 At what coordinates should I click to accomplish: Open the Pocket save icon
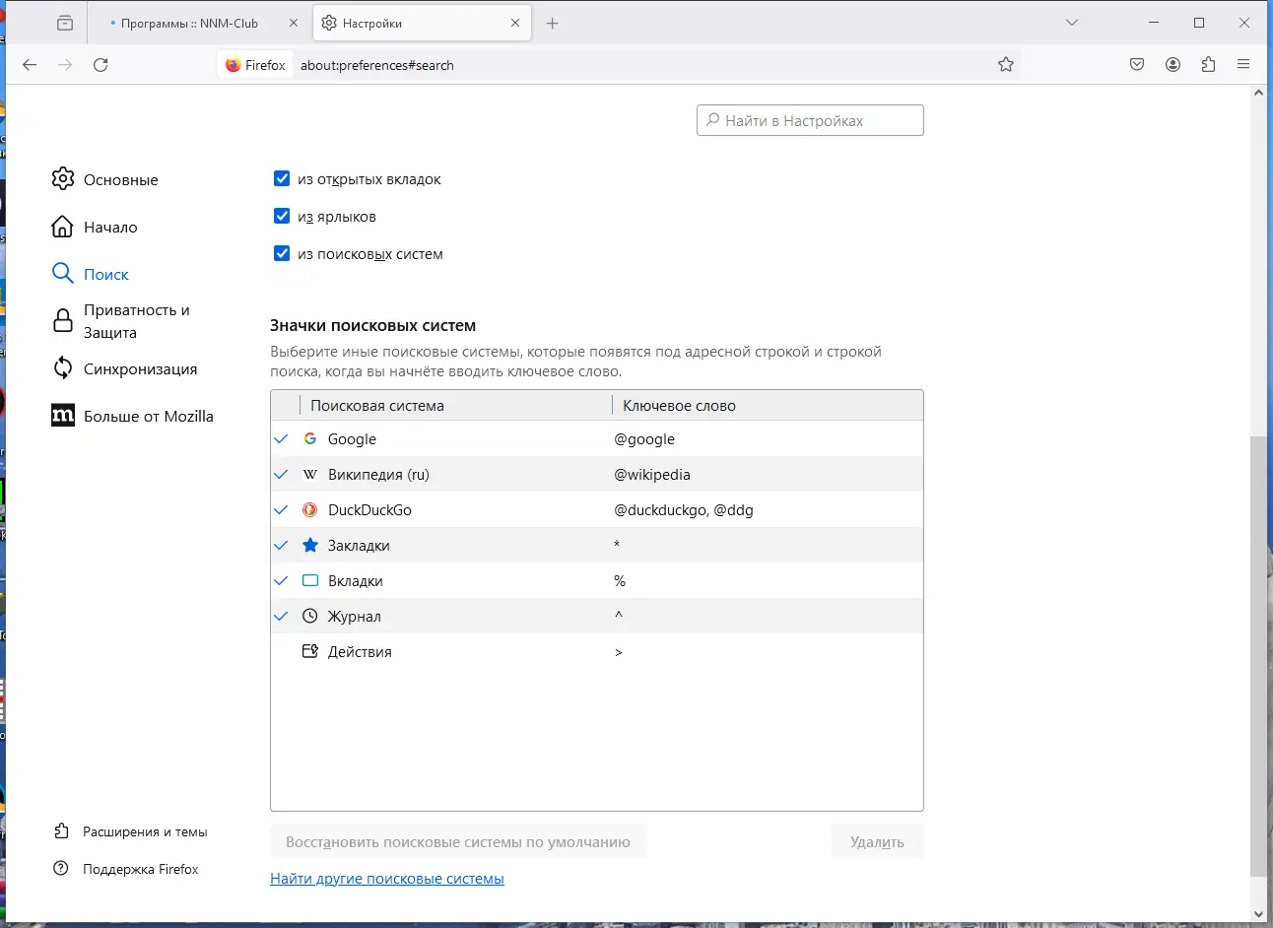click(1137, 65)
